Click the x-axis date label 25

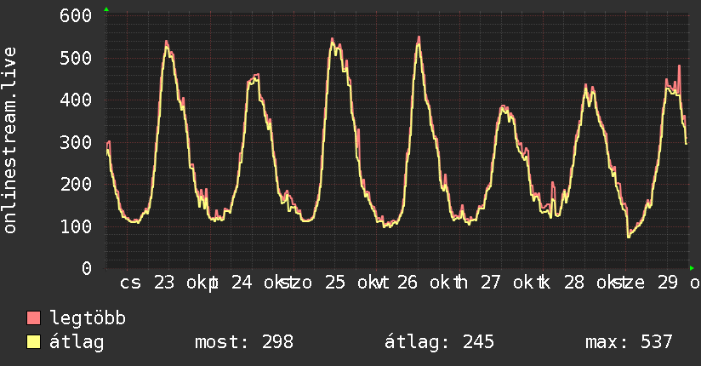(335, 283)
